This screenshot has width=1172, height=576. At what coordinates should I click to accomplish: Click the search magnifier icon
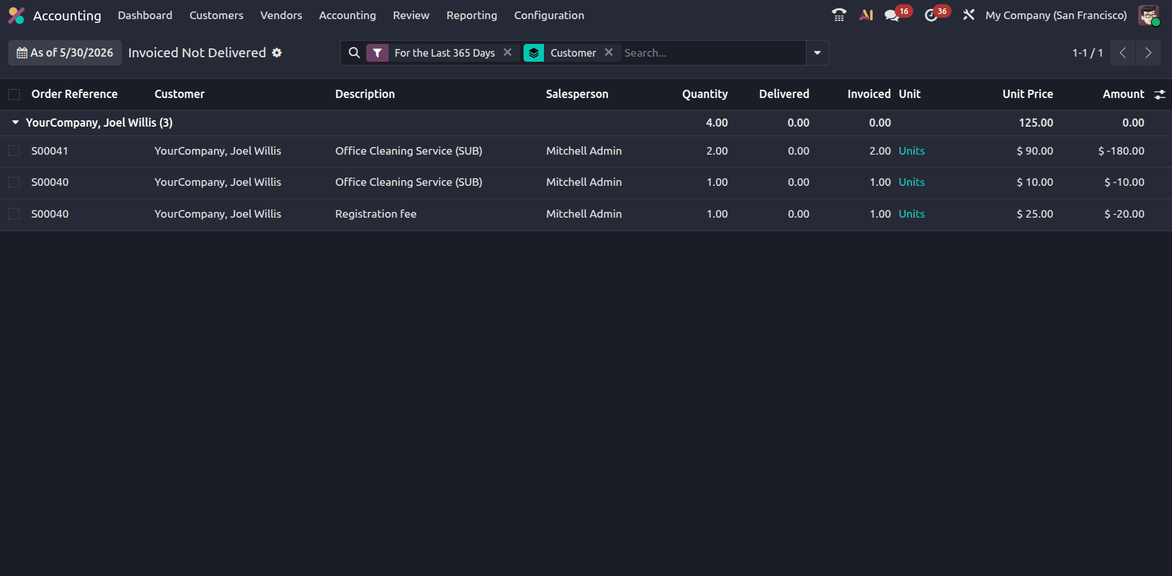click(x=355, y=53)
